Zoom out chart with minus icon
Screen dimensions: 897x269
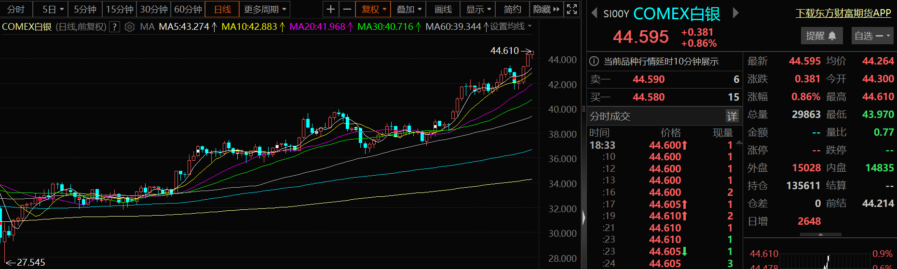click(347, 9)
